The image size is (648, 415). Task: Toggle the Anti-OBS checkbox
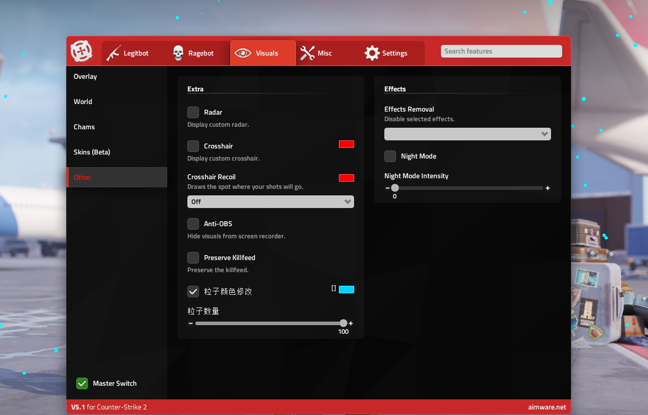(x=193, y=224)
